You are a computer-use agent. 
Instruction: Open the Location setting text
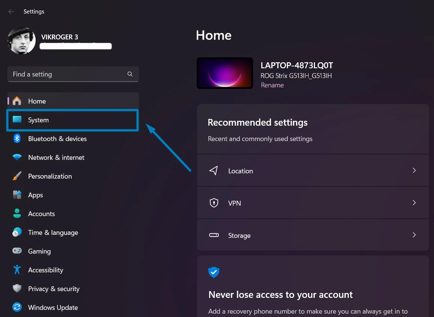(x=241, y=171)
